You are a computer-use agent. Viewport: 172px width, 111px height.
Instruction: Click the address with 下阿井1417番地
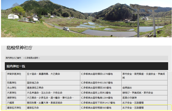click(x=101, y=103)
